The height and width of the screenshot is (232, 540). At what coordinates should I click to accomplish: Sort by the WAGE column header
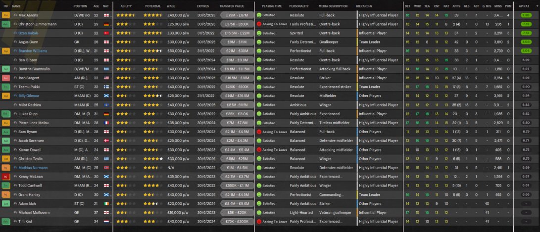(171, 6)
